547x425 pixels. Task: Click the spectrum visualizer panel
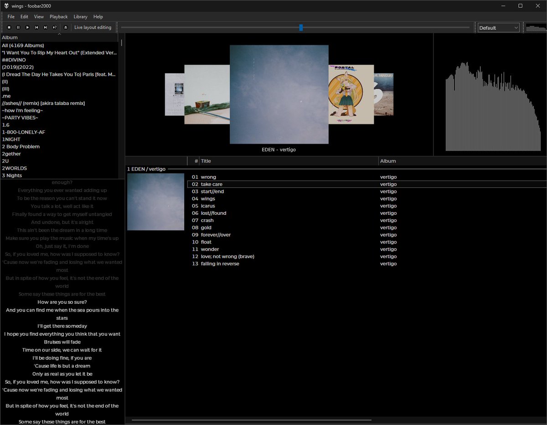(x=490, y=95)
